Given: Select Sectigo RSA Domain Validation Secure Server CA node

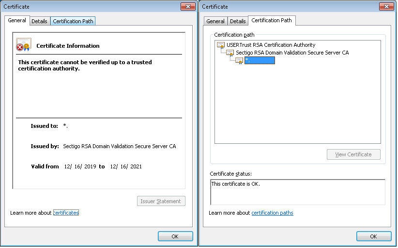Looking at the screenshot, I should [x=292, y=53].
